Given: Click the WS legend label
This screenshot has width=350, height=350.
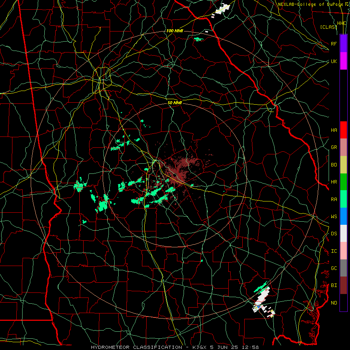Looking at the screenshot, I should point(334,217).
